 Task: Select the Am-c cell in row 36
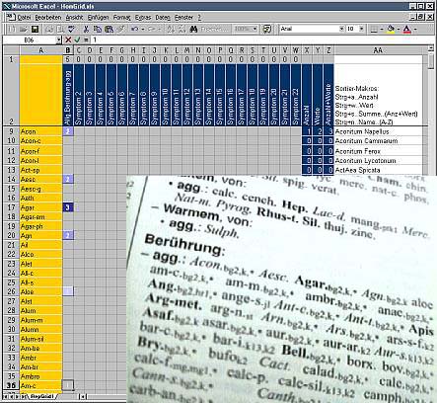pyautogui.click(x=41, y=385)
